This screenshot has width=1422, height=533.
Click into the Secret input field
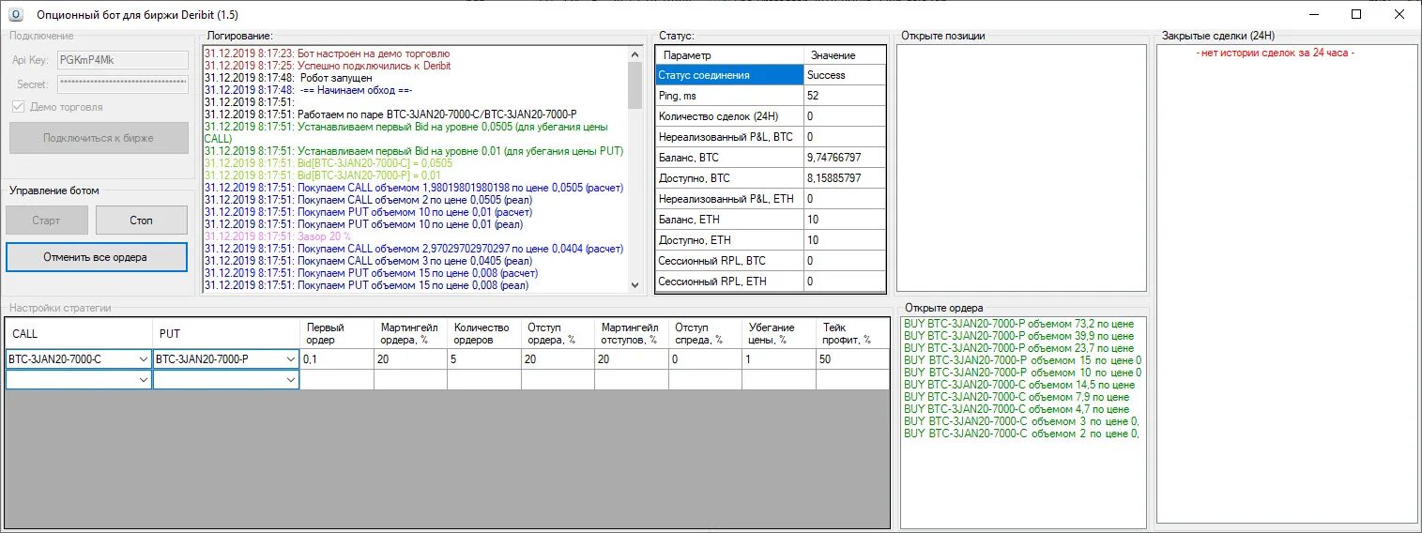[x=122, y=84]
